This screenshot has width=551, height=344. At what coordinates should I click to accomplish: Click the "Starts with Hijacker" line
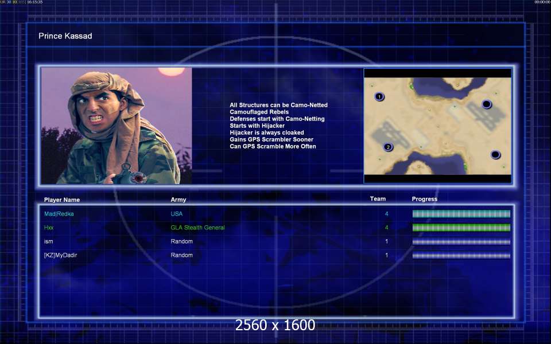click(257, 126)
